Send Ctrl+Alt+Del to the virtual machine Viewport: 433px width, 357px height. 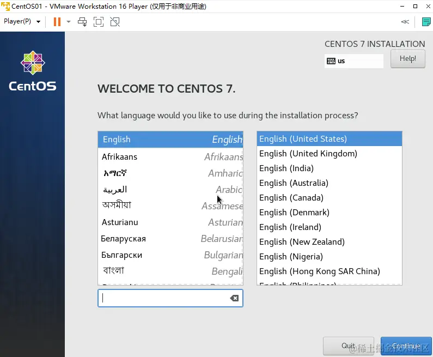pyautogui.click(x=82, y=22)
